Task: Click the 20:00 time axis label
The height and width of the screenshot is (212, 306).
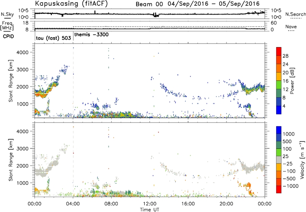Action: 226,204
